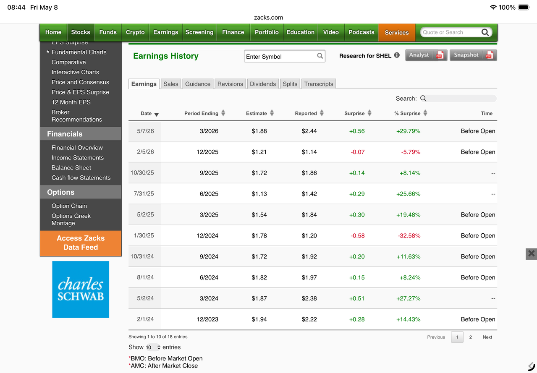The width and height of the screenshot is (537, 373).
Task: Go to page 2 of entries
Action: pyautogui.click(x=470, y=337)
